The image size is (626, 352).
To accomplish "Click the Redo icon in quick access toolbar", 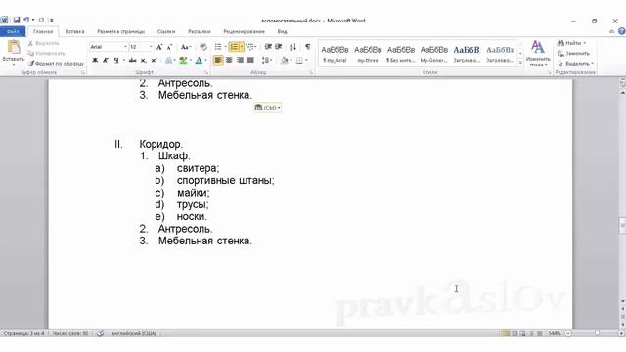I will (x=41, y=20).
